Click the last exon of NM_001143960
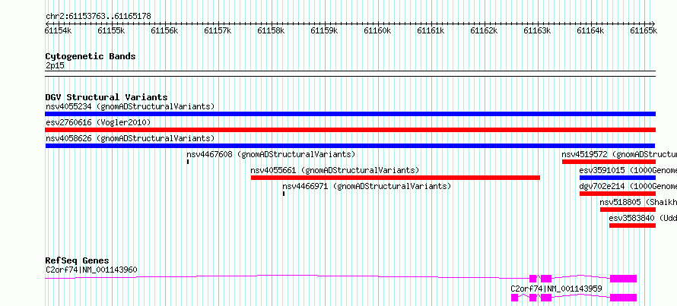 pos(623,279)
